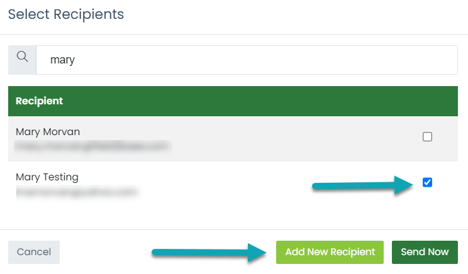Uncheck the Mary Testing checkbox
The width and height of the screenshot is (468, 274).
(427, 182)
